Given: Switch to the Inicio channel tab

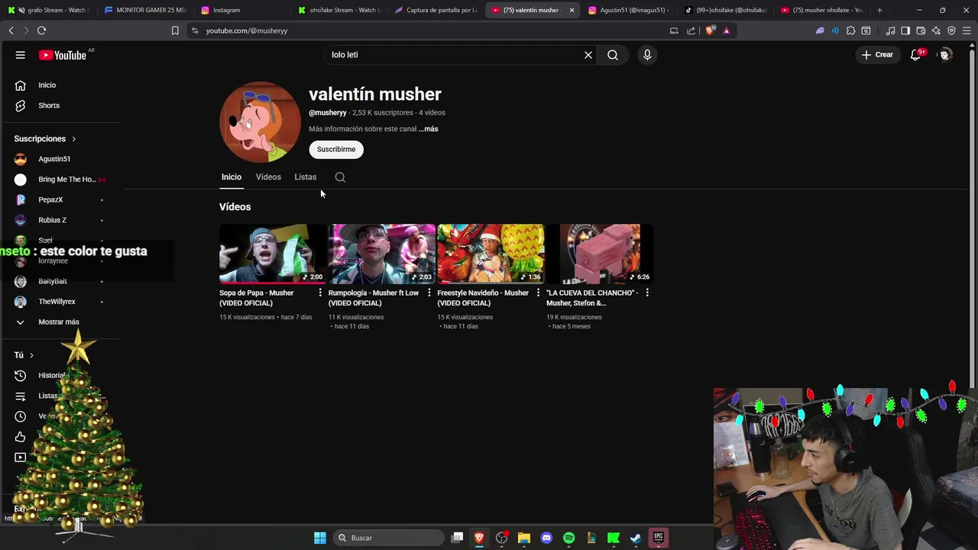Looking at the screenshot, I should coord(232,177).
